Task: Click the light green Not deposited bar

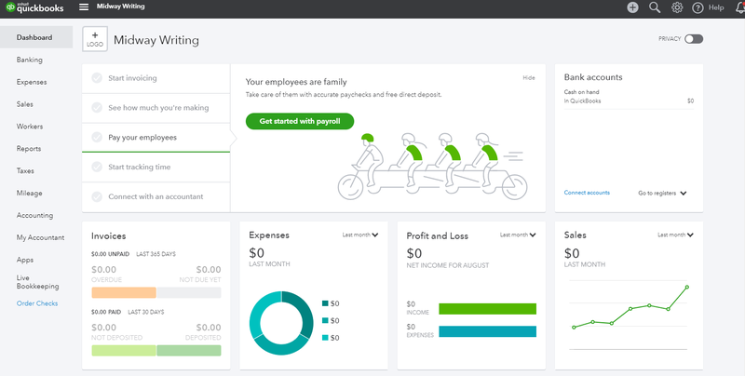Action: tap(124, 350)
